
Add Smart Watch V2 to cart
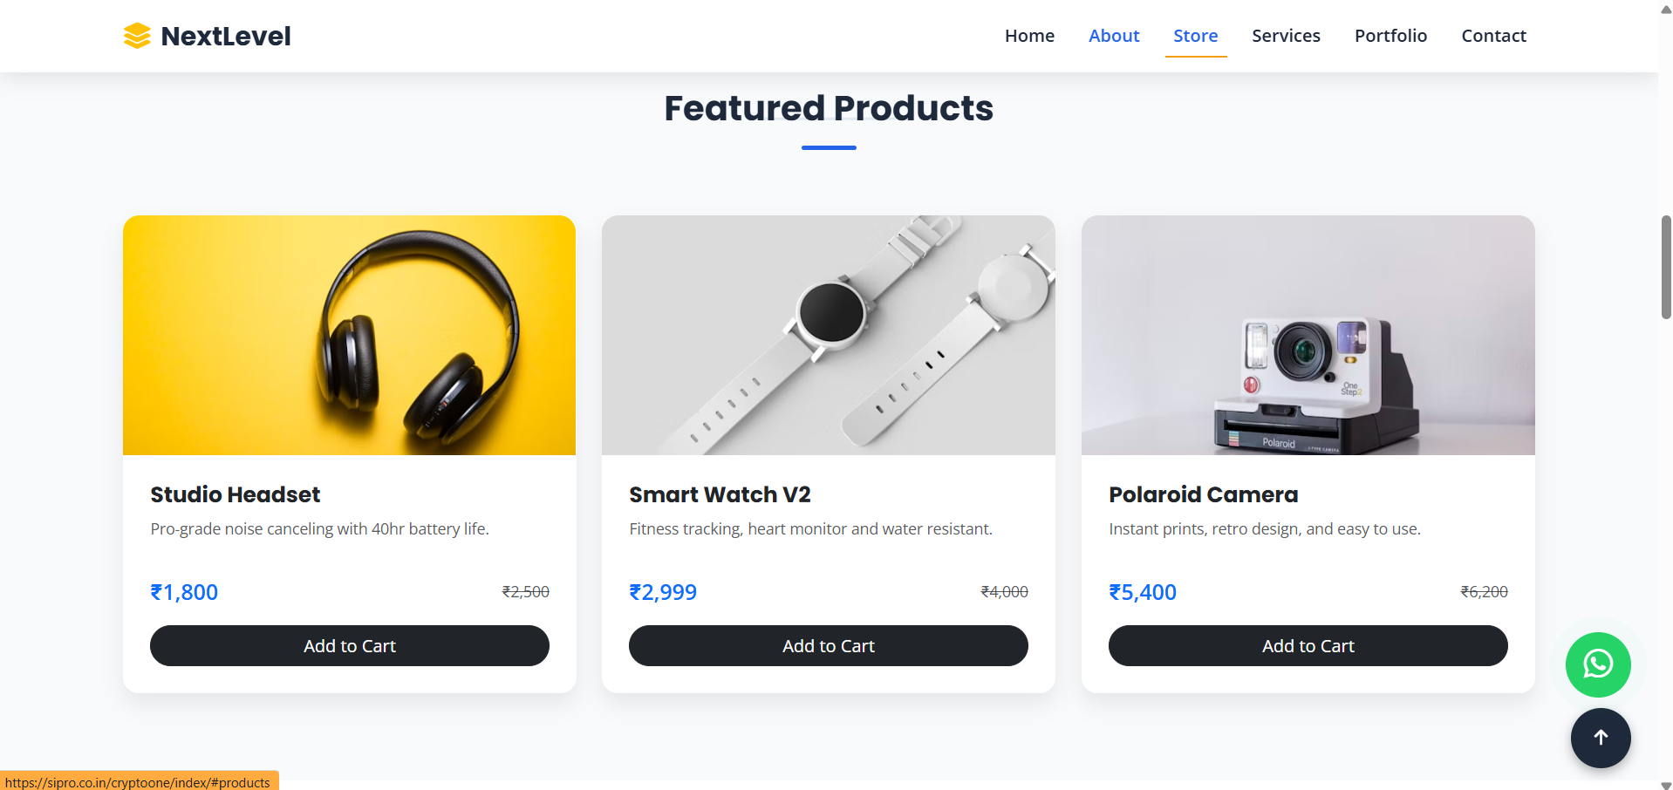[x=829, y=646]
